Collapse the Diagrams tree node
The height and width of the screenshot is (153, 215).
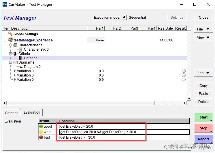point(11,62)
